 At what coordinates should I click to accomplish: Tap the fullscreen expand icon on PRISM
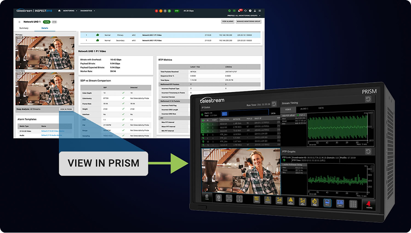229,198
